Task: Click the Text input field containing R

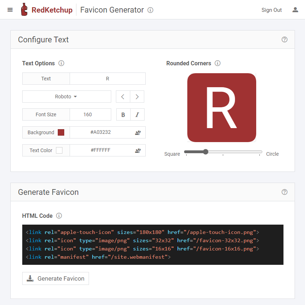Action: click(x=108, y=79)
